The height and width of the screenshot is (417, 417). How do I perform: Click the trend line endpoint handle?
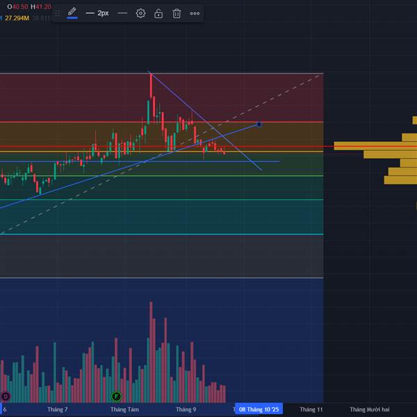(259, 124)
